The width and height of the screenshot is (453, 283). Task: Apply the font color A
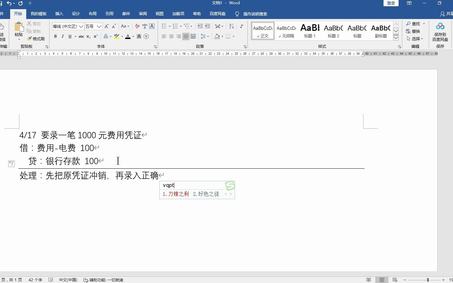[128, 36]
